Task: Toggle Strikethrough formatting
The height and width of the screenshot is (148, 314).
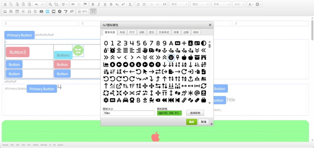Action: 111,5
